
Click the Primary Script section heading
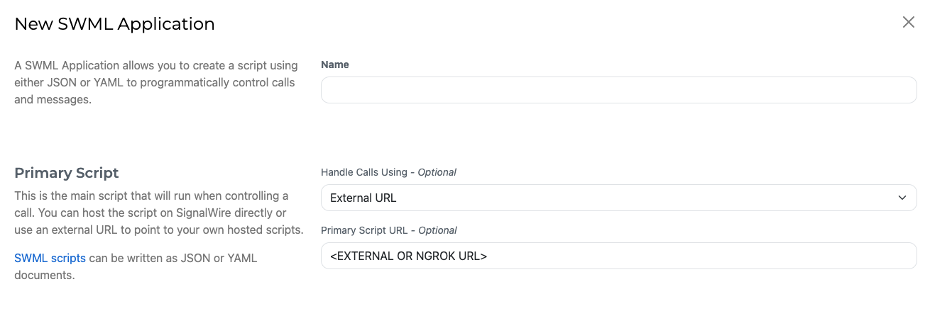click(x=67, y=173)
